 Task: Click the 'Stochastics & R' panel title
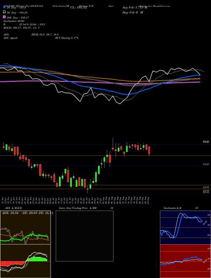pyautogui.click(x=173, y=208)
